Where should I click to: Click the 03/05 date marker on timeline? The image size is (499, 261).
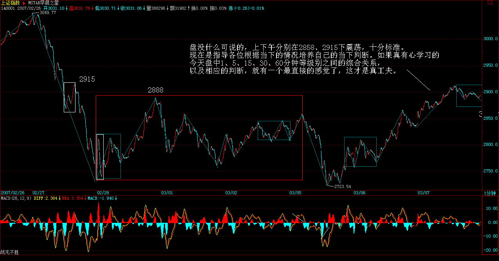295,193
